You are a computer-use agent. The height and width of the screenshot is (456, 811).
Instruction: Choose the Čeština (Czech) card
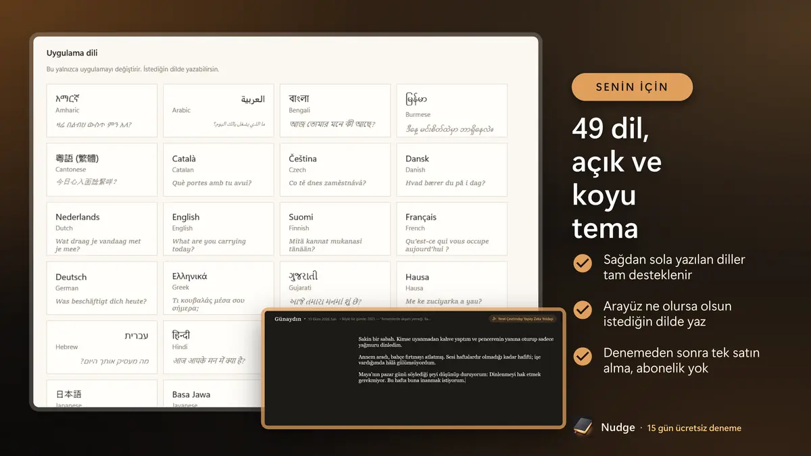click(335, 170)
